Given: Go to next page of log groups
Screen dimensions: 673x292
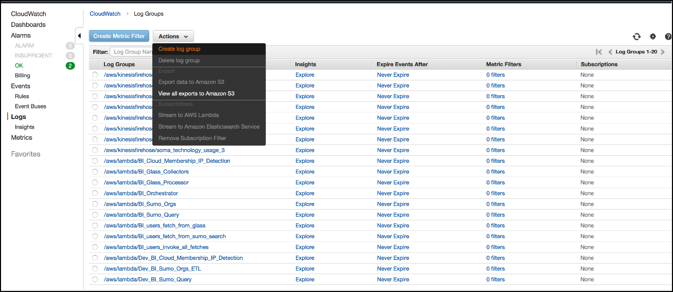Looking at the screenshot, I should click(662, 52).
